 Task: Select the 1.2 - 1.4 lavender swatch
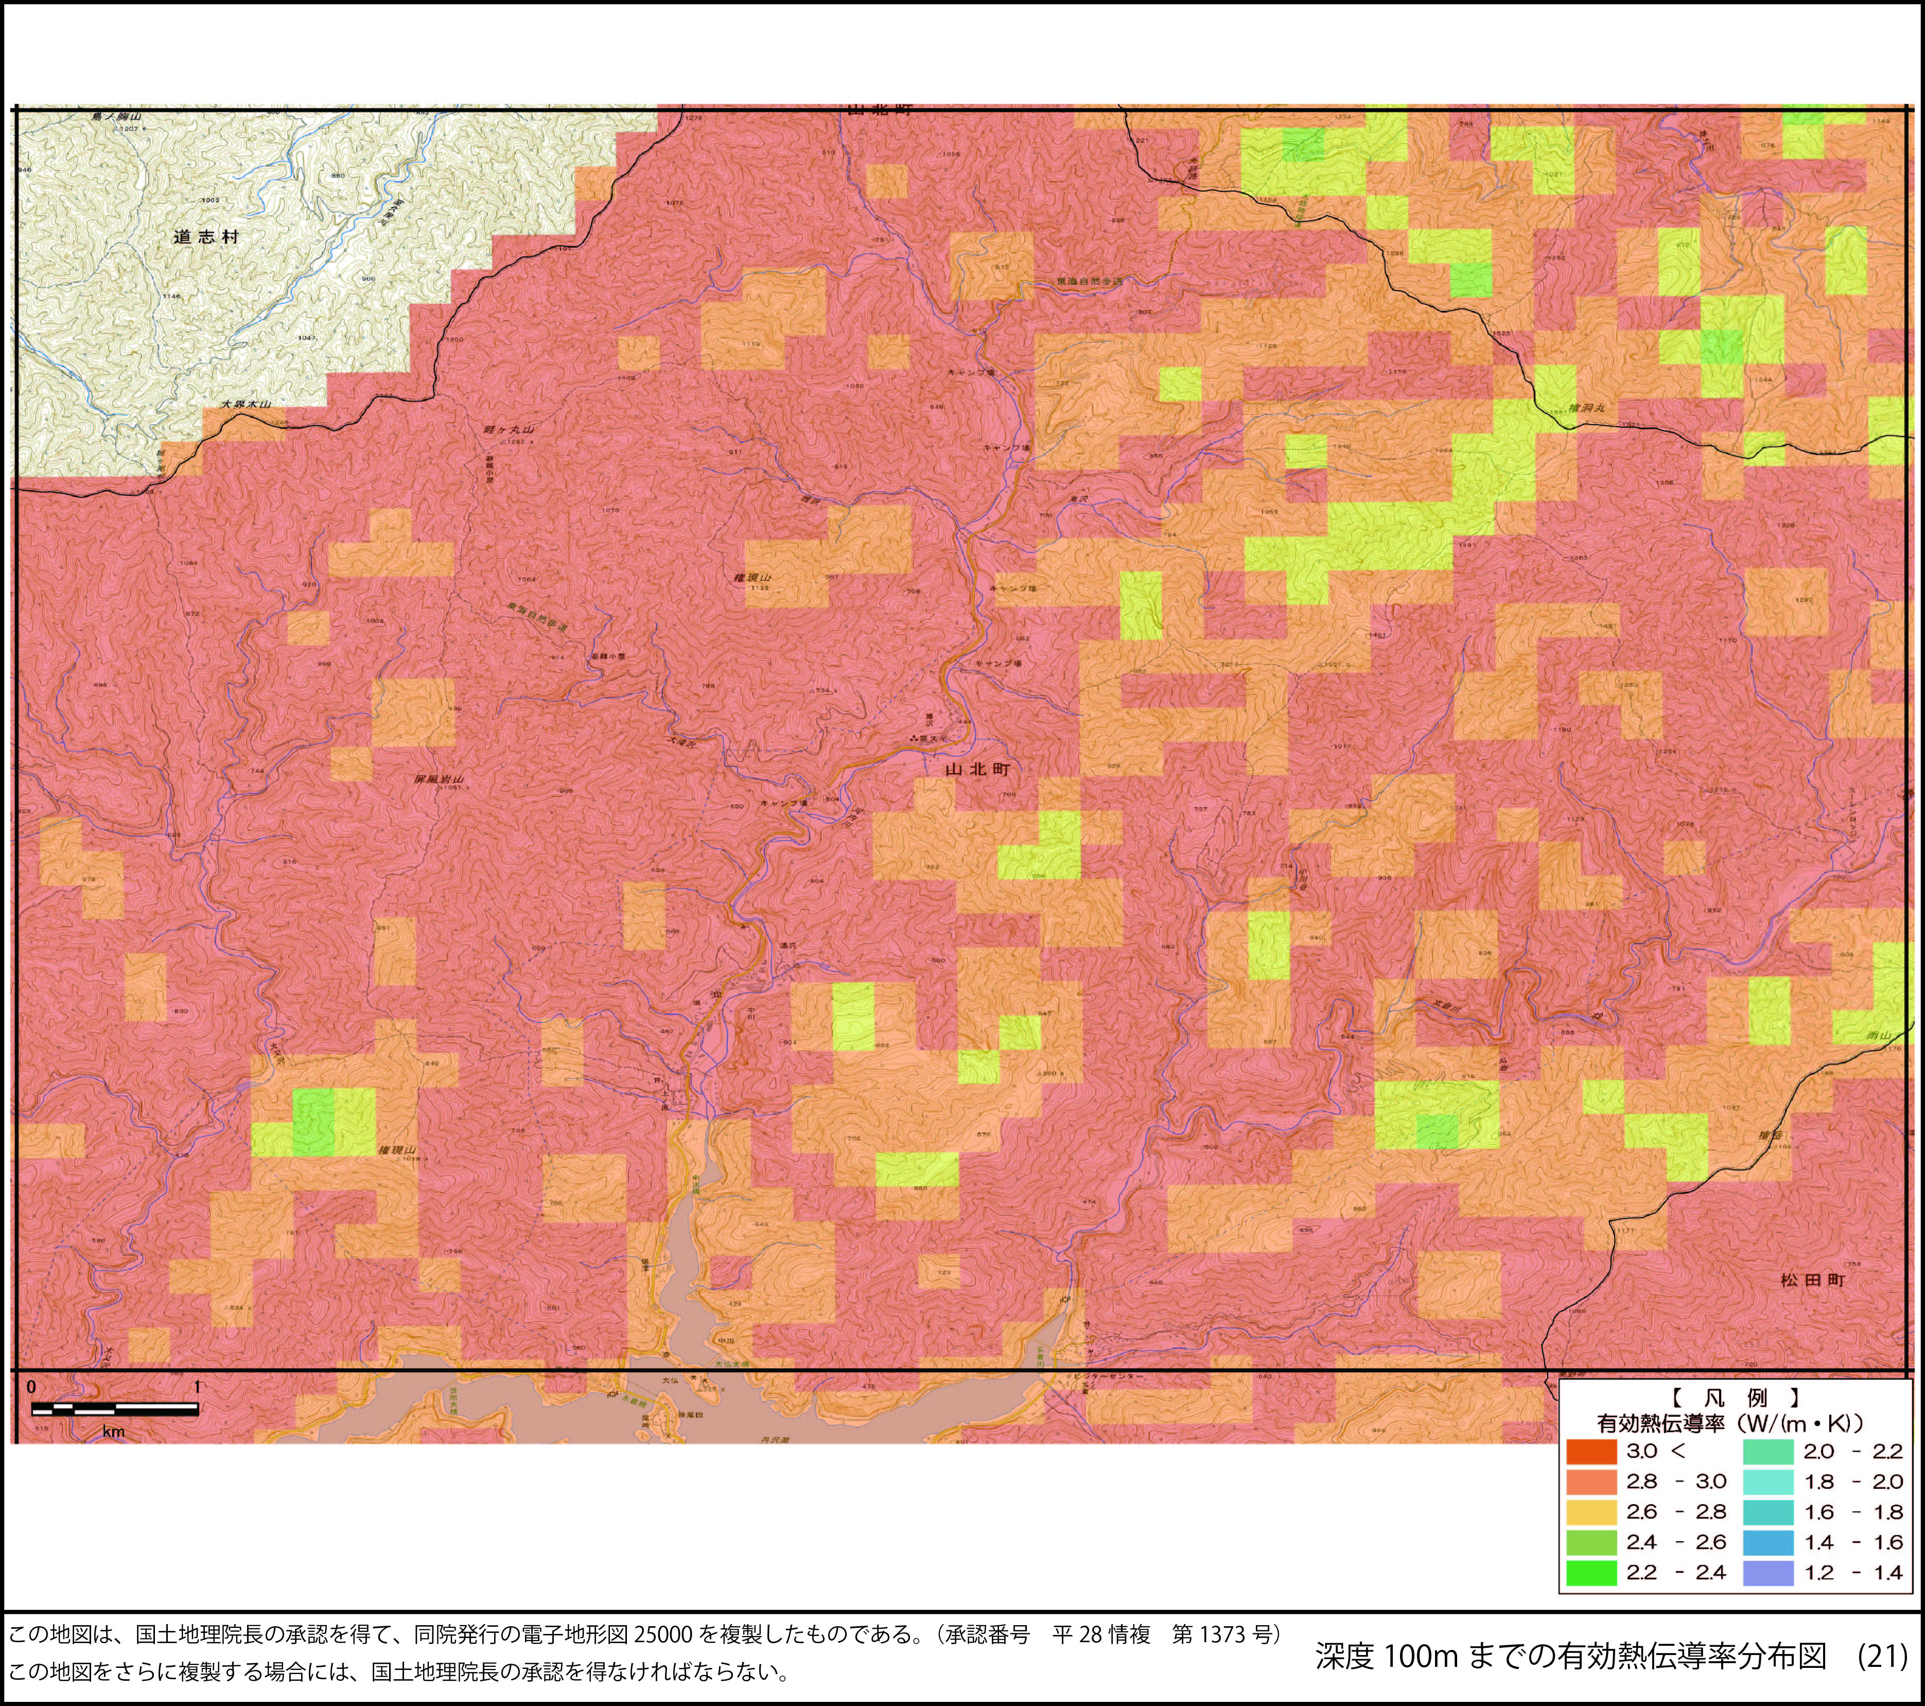[1767, 1572]
